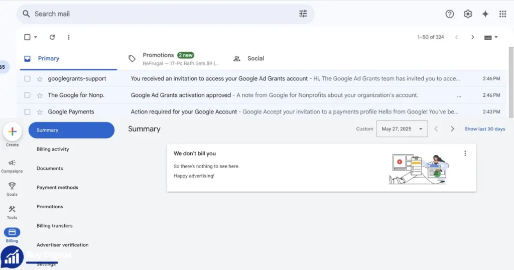514x270 pixels.
Task: Select Summary in billing menu
Action: coord(71,130)
